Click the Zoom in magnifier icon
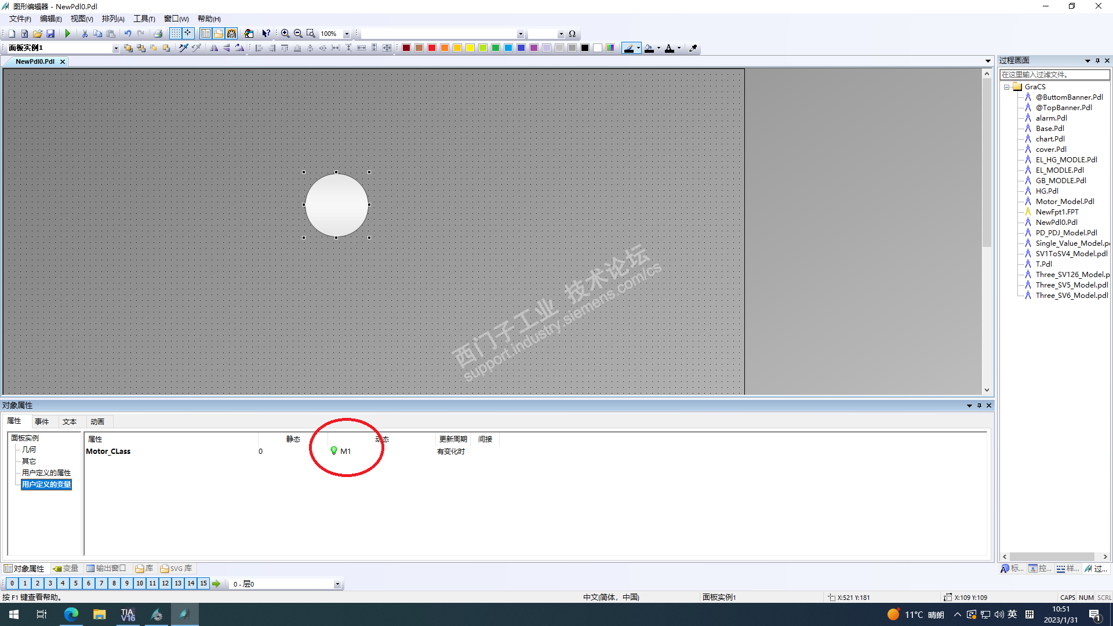Screen dimensions: 1113x626 coord(285,34)
